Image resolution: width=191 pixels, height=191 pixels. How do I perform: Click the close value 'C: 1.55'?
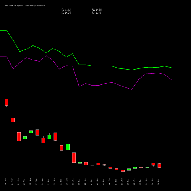coord(66,10)
